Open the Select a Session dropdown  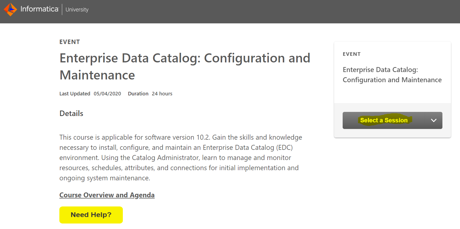pyautogui.click(x=392, y=120)
